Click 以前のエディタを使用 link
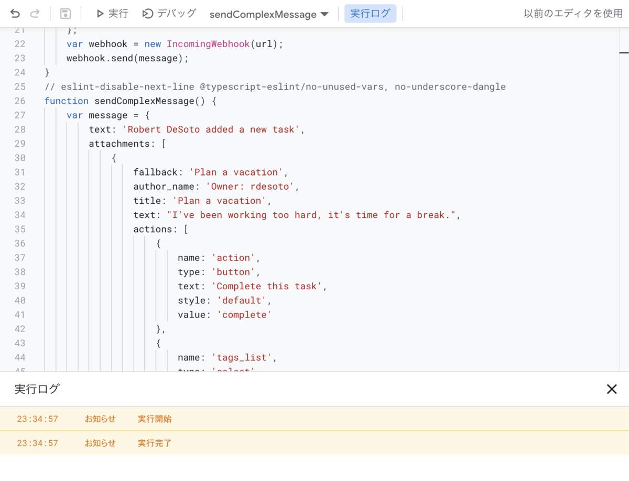Image resolution: width=629 pixels, height=481 pixels. (x=573, y=14)
